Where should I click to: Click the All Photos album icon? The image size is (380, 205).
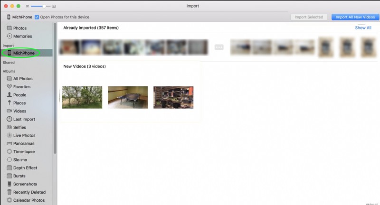(x=9, y=78)
